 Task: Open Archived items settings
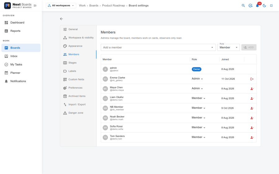pos(78,96)
